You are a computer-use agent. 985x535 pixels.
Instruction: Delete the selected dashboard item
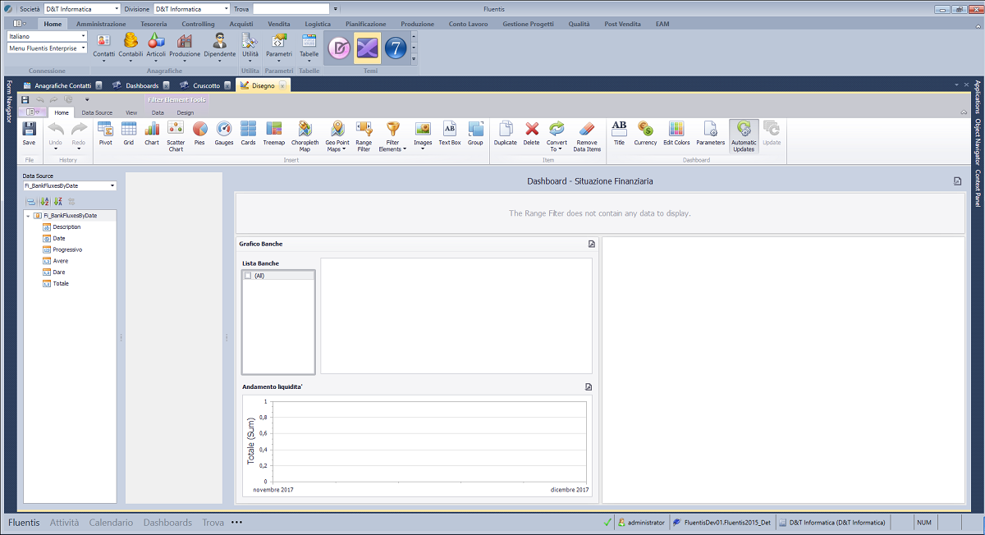click(532, 133)
